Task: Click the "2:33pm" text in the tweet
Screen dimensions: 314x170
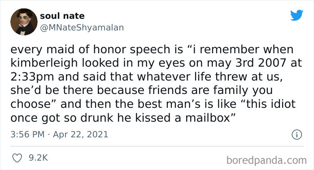Action: (32, 77)
